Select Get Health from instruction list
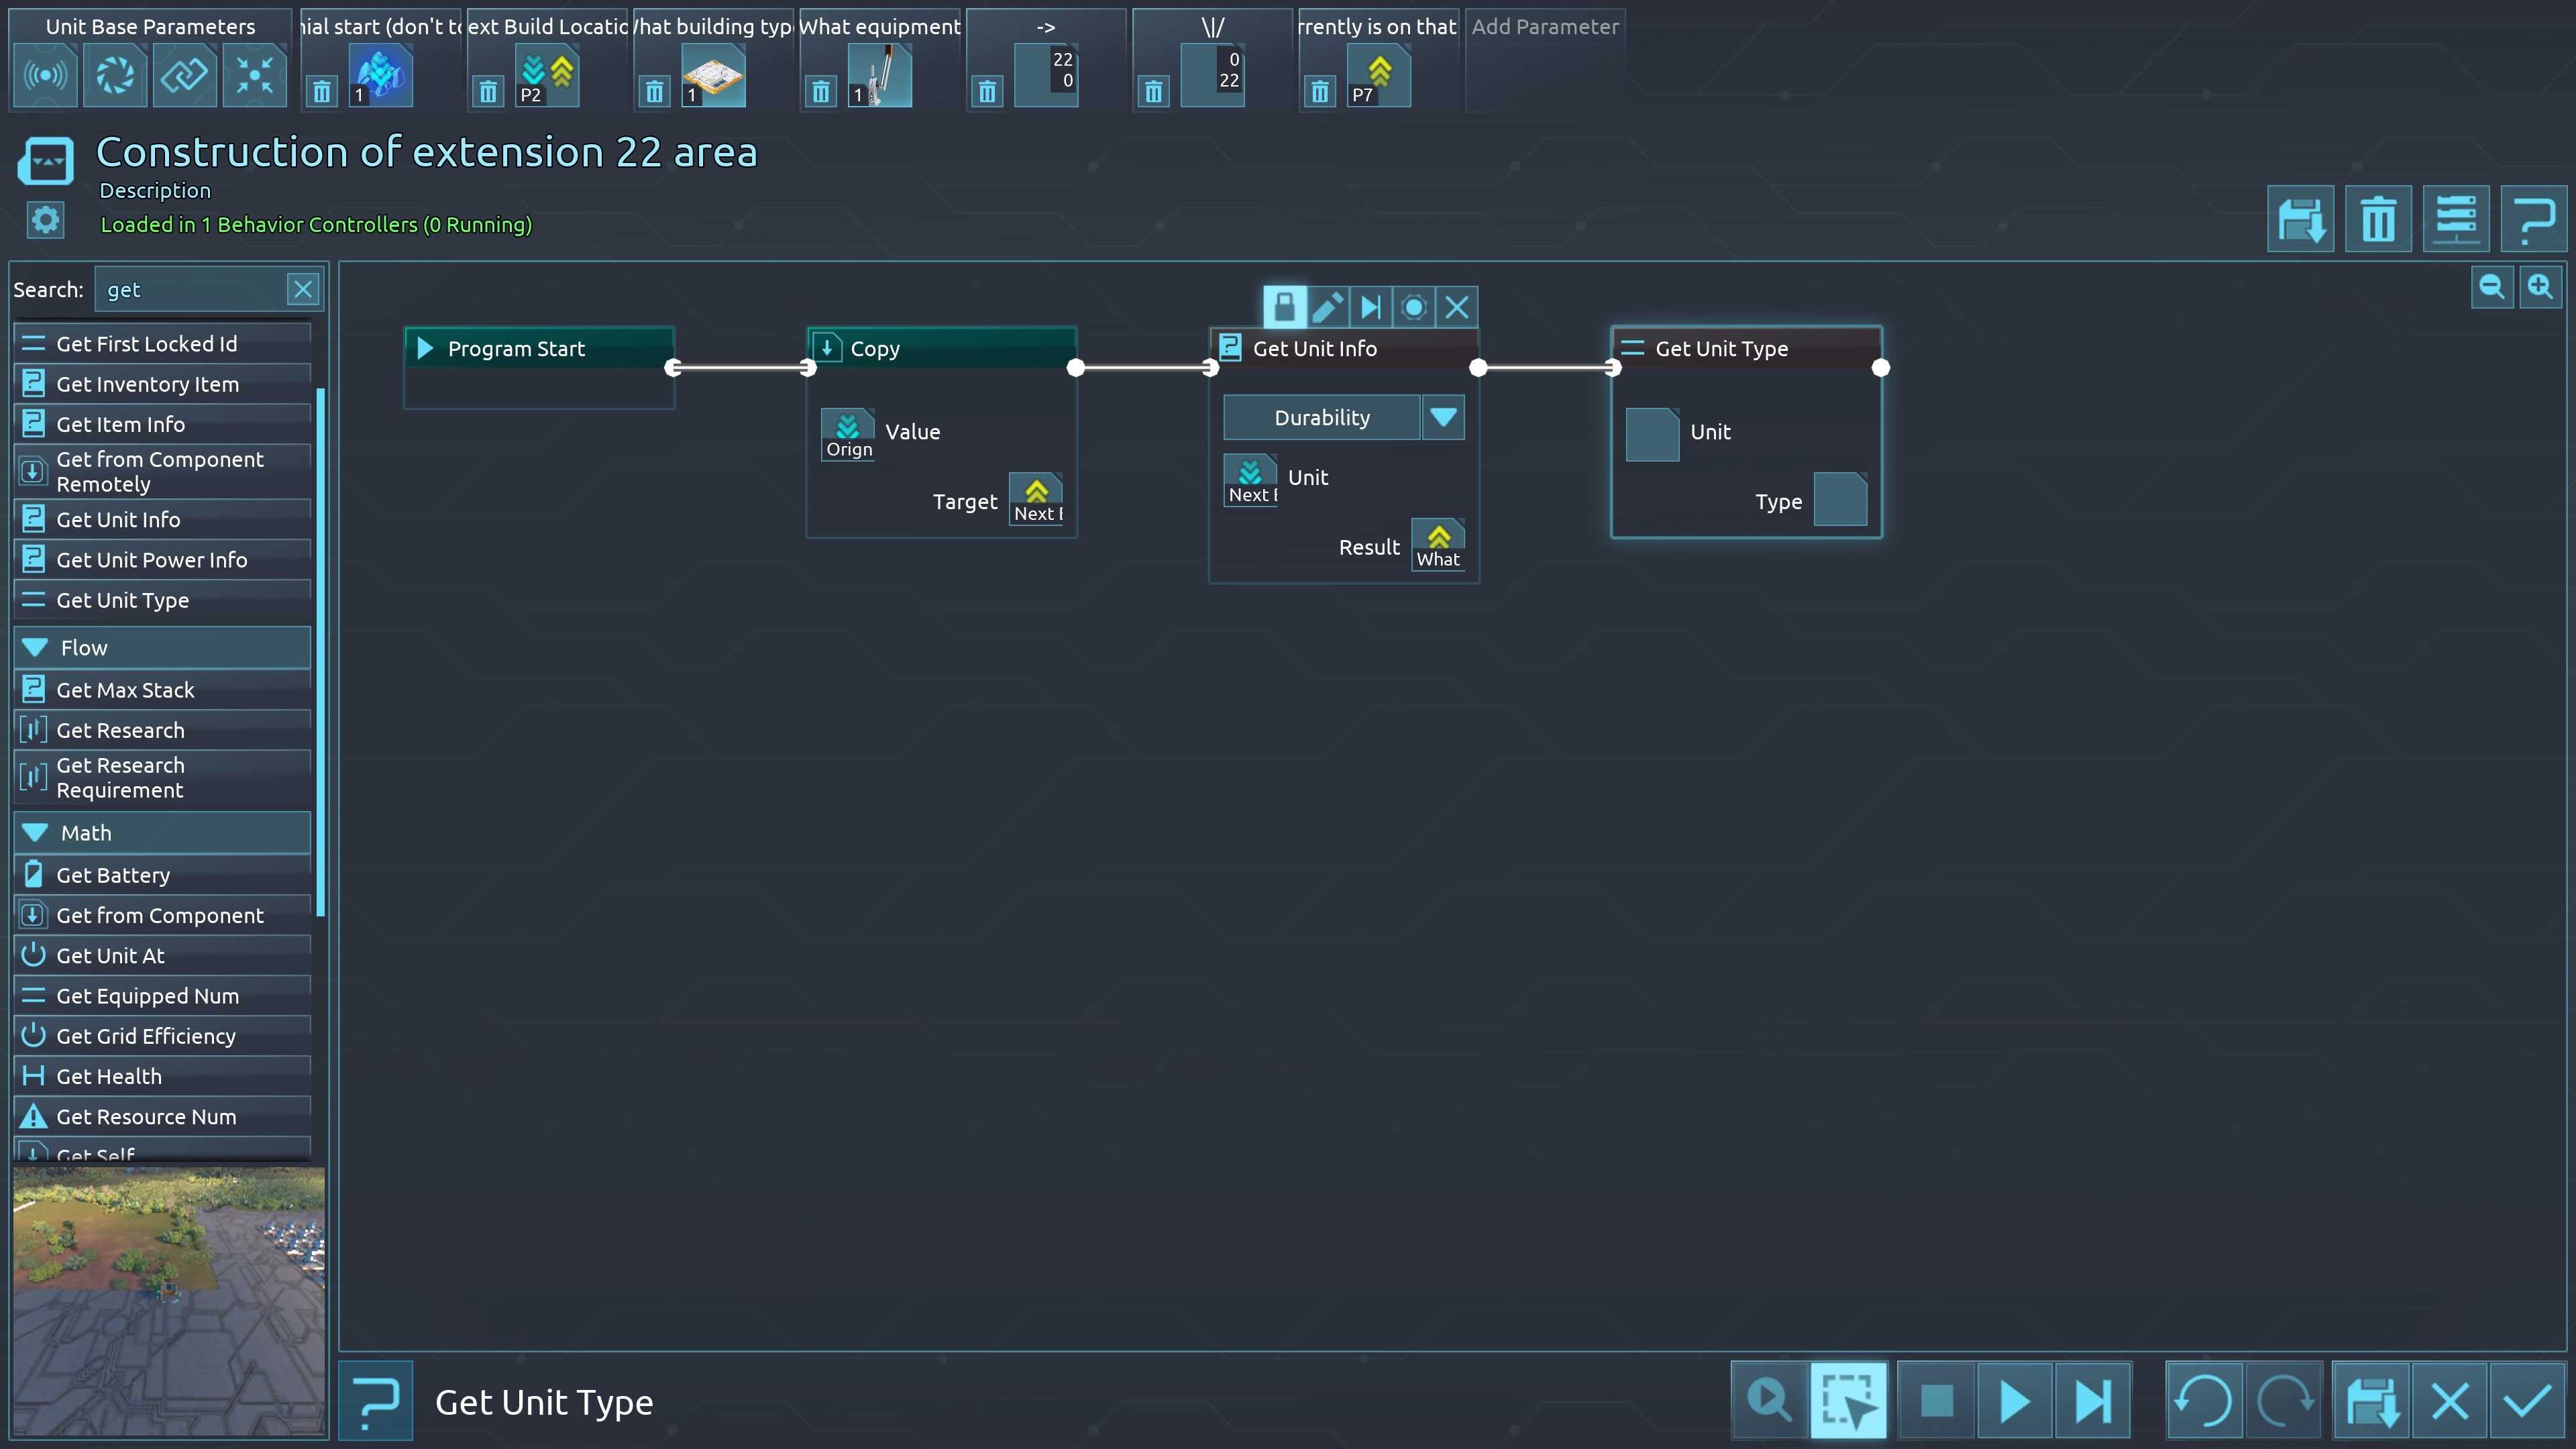The height and width of the screenshot is (1449, 2576). (109, 1077)
